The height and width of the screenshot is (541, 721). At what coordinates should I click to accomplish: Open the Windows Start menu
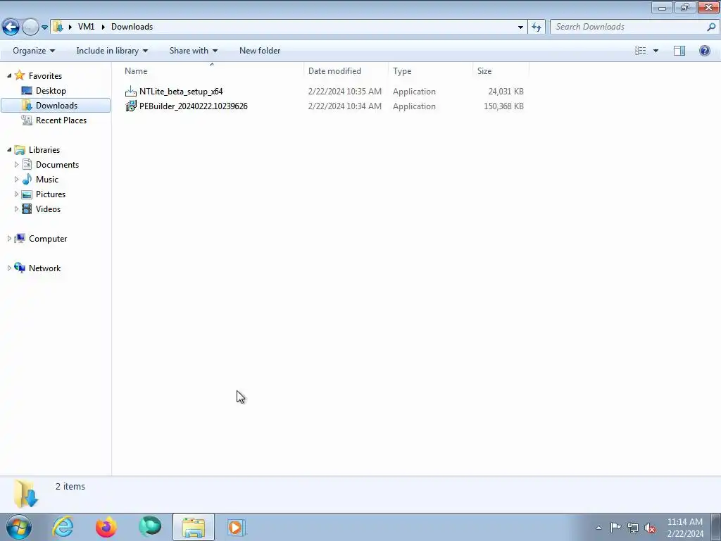point(19,527)
